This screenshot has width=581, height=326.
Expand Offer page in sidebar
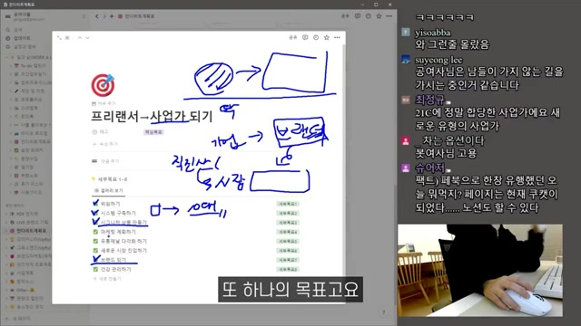pos(6,290)
